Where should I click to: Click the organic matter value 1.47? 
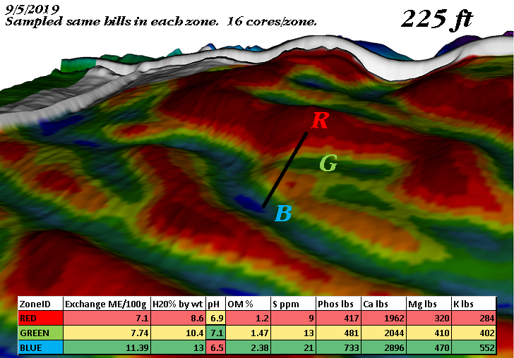click(x=248, y=333)
